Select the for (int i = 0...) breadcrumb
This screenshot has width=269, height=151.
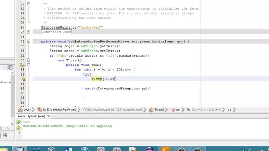click(203, 109)
